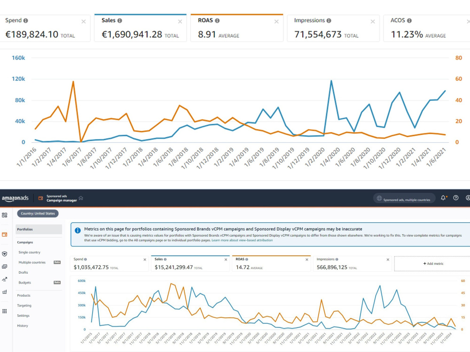Image resolution: width=470 pixels, height=352 pixels.
Task: Open the notifications bell
Action: tap(443, 198)
